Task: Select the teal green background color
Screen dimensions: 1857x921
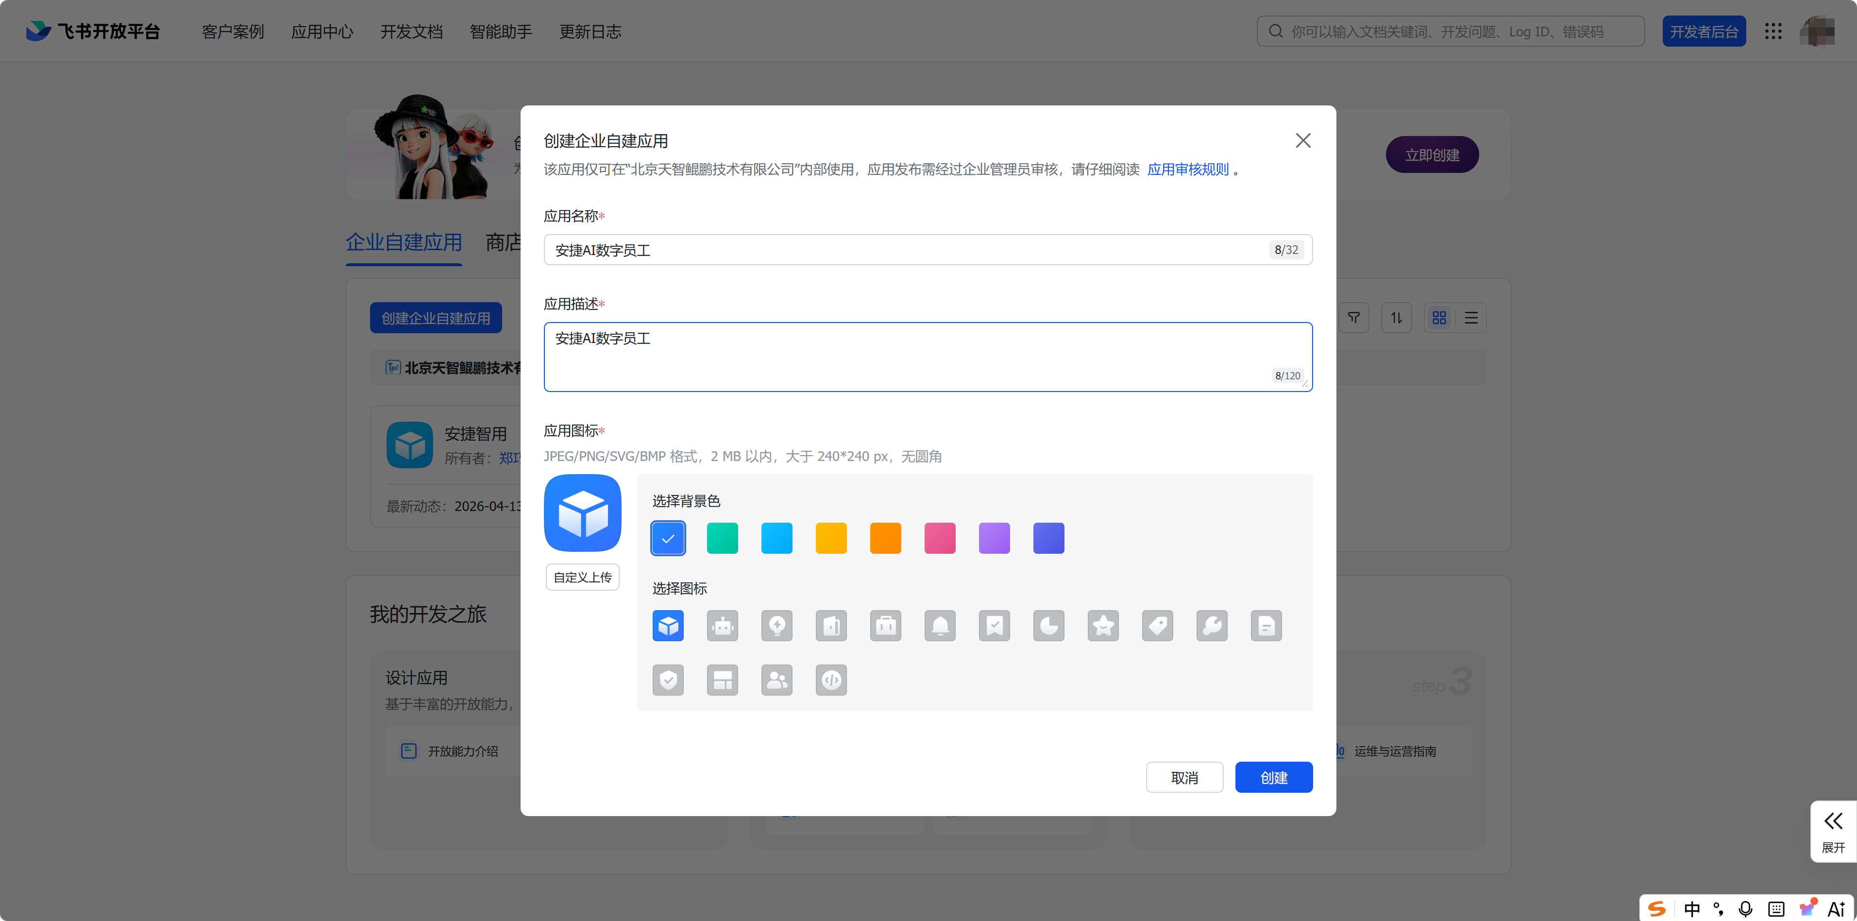Action: 722,538
